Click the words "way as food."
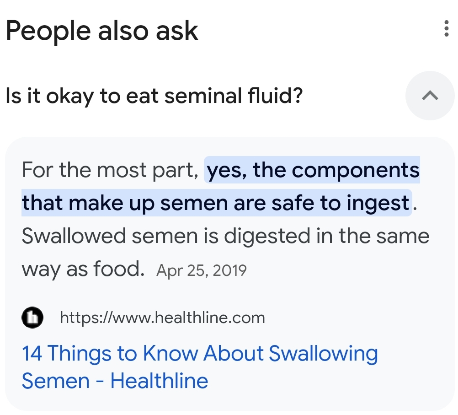The height and width of the screenshot is (415, 458). pyautogui.click(x=83, y=269)
